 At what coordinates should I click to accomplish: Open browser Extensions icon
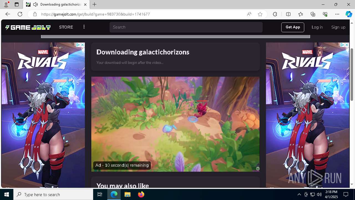tap(275, 14)
